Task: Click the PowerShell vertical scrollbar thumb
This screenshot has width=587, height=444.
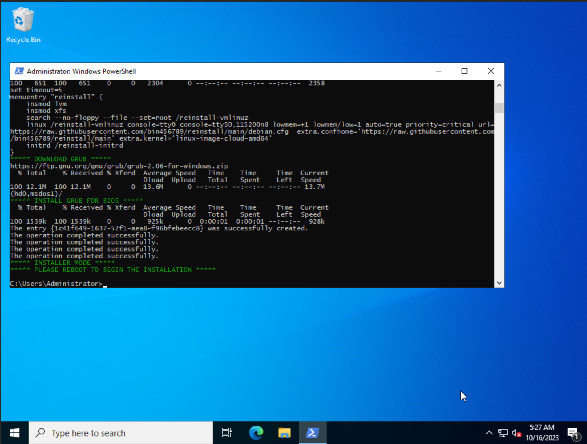Action: (x=499, y=108)
